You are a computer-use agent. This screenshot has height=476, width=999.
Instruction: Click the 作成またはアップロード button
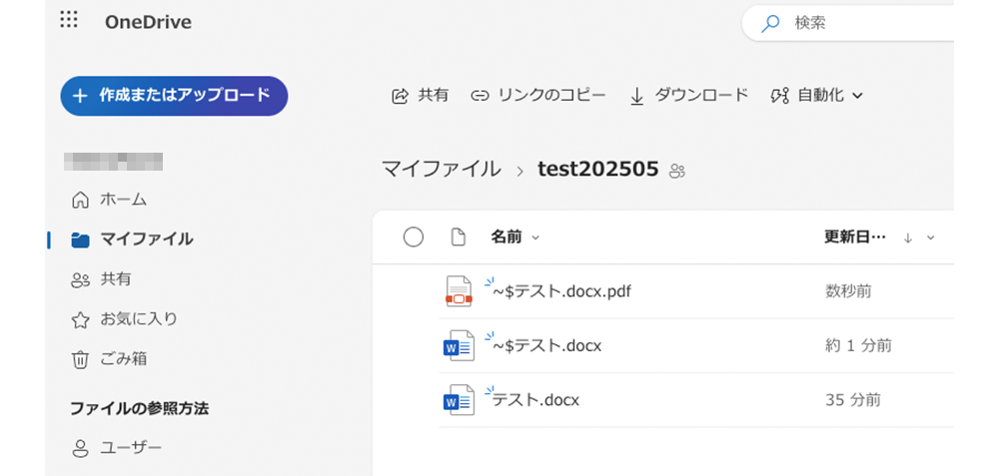click(x=174, y=96)
